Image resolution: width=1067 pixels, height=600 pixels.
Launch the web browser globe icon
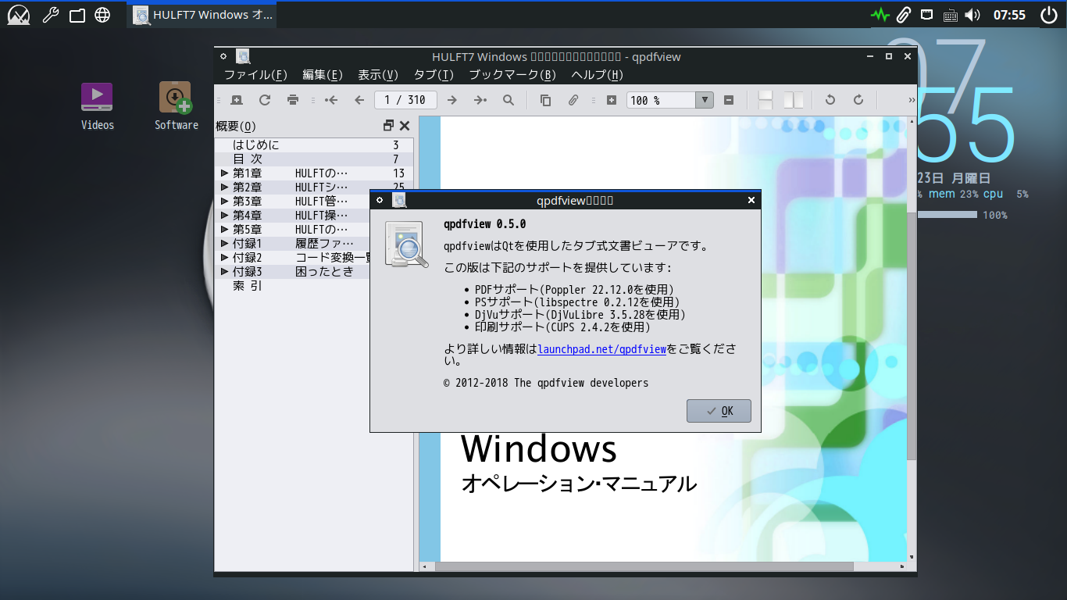[x=102, y=15]
